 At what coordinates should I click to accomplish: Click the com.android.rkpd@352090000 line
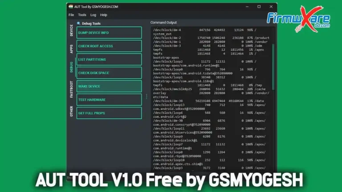(177, 156)
